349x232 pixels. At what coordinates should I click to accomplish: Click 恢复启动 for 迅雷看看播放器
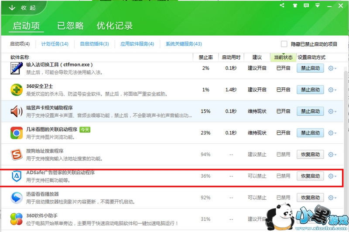tap(310, 197)
